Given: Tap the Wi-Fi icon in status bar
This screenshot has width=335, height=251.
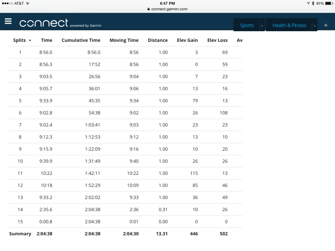Looking at the screenshot, I should (x=27, y=3).
